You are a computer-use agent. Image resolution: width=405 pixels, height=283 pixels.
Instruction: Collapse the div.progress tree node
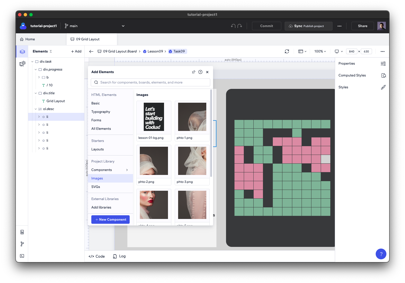[x=36, y=69]
